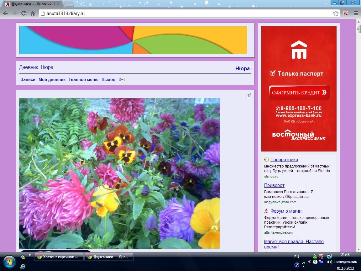The image size is (361, 271).
Task: Select 'Главное меню' in navigation
Action: coord(83,80)
